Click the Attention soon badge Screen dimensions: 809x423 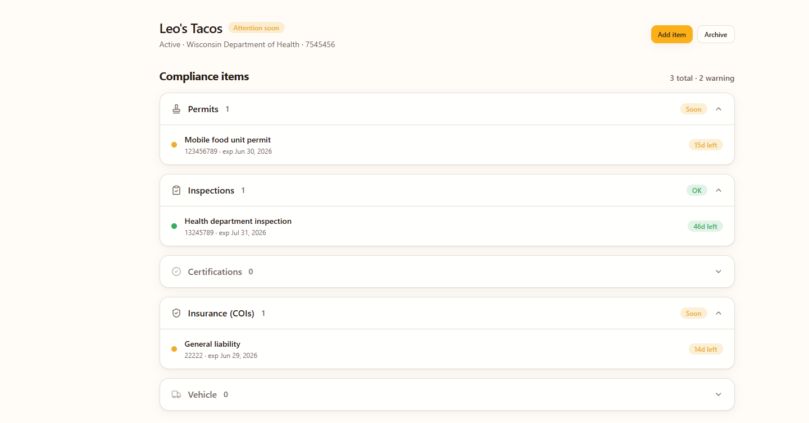[256, 28]
